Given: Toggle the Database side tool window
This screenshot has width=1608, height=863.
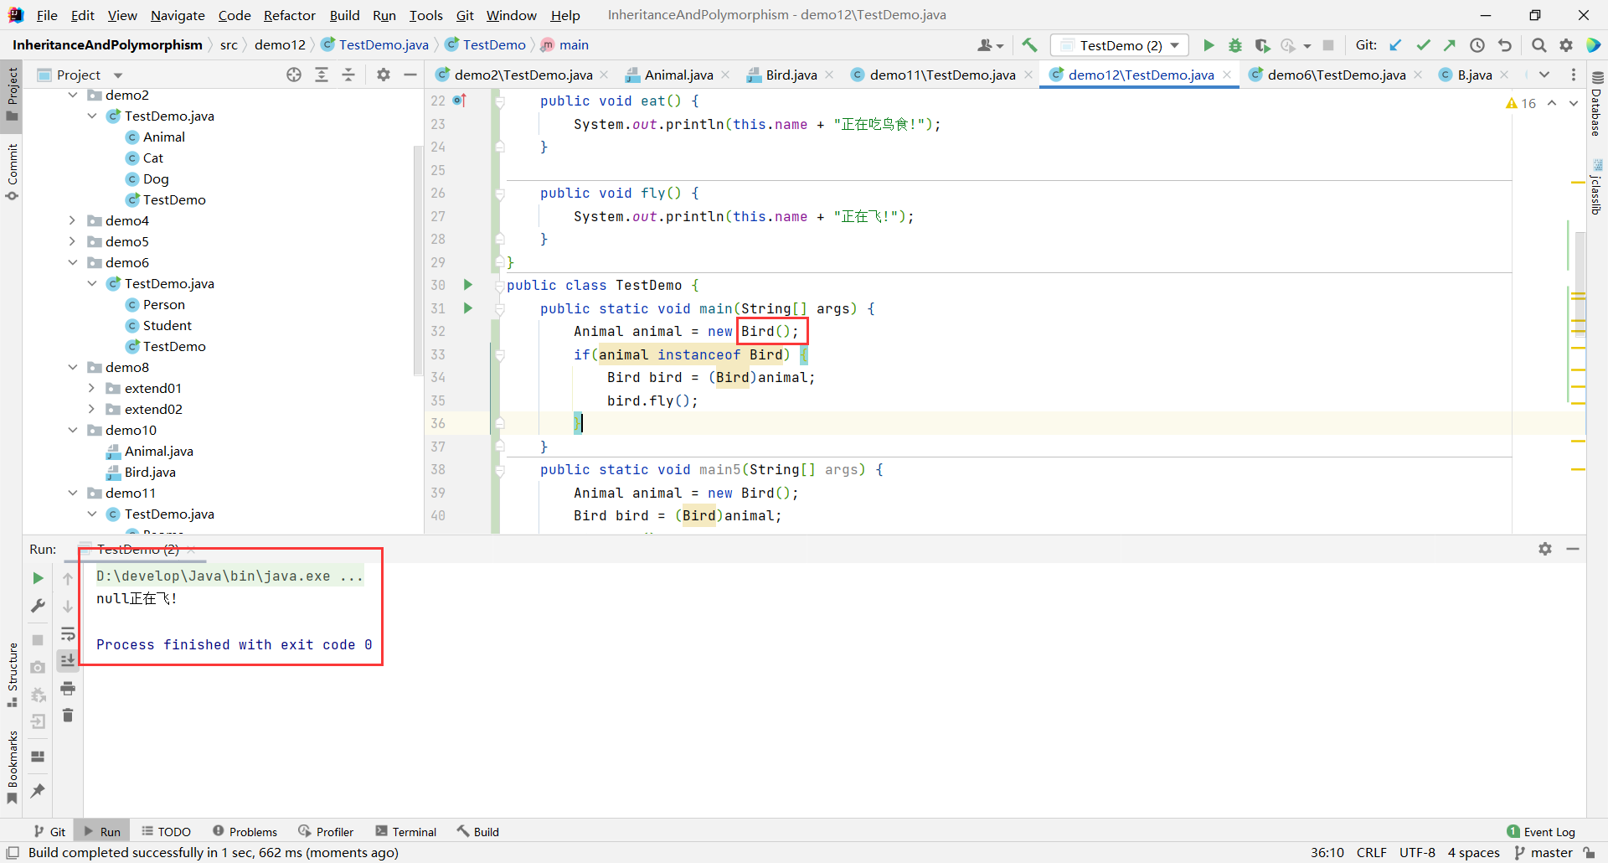Looking at the screenshot, I should coord(1596,105).
